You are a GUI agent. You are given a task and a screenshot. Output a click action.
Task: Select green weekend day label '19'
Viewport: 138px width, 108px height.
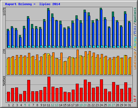coord(81,105)
